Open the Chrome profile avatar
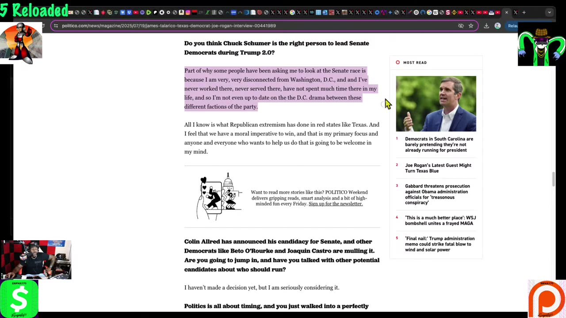The width and height of the screenshot is (566, 318). (x=497, y=26)
